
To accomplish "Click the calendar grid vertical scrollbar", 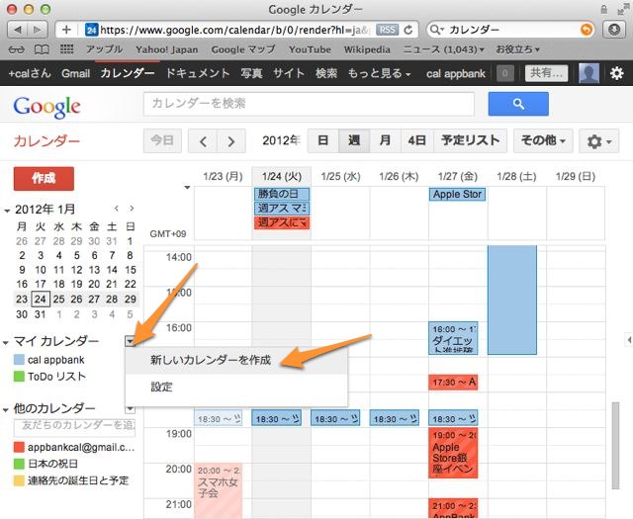I will pos(615,445).
